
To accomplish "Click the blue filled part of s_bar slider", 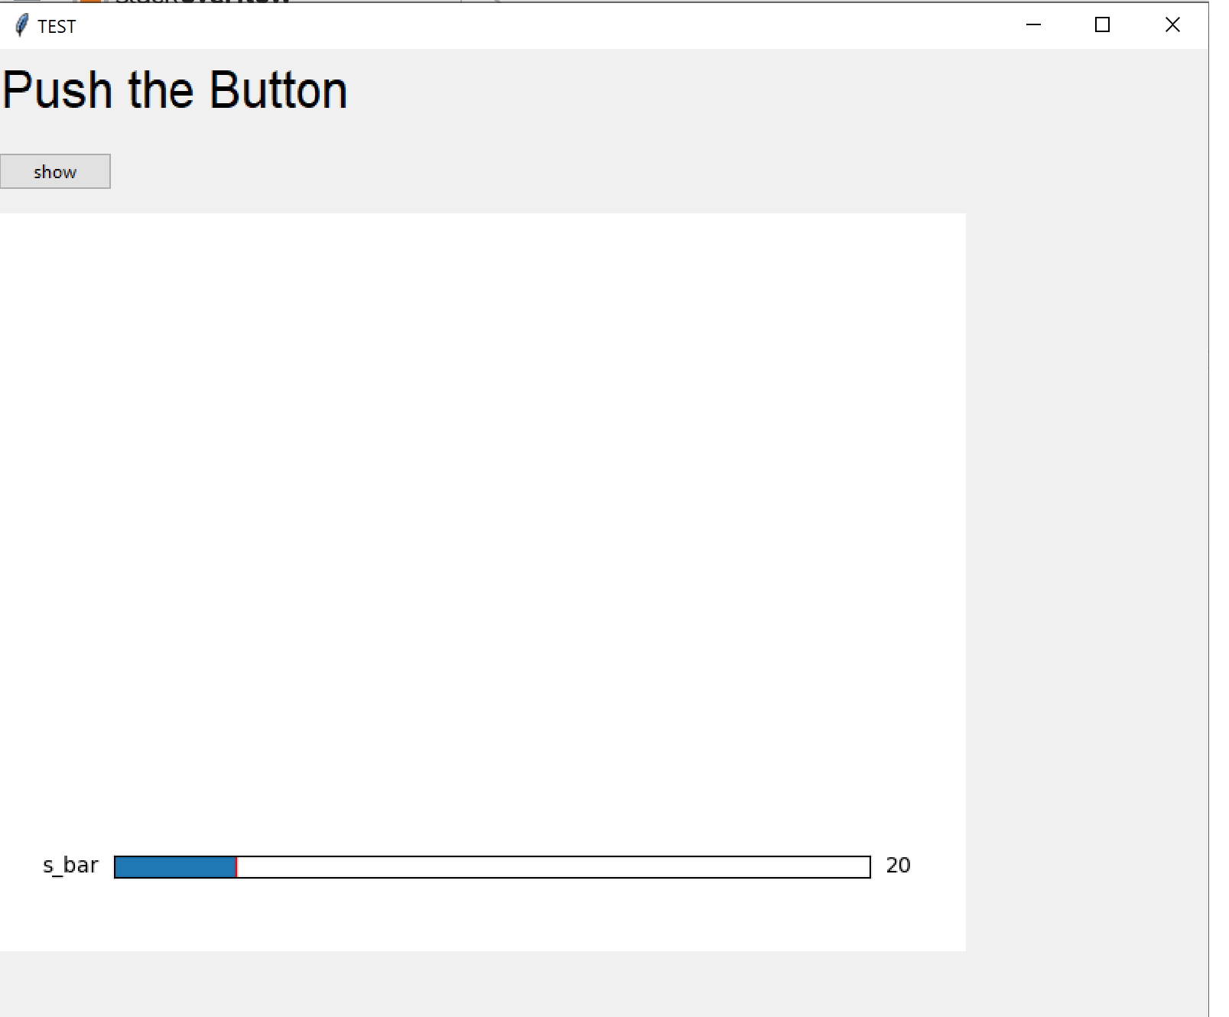I will pyautogui.click(x=175, y=867).
